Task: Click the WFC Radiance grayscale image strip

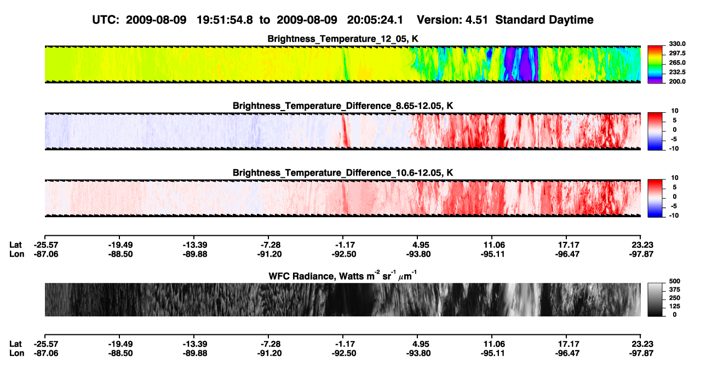Action: (x=343, y=300)
